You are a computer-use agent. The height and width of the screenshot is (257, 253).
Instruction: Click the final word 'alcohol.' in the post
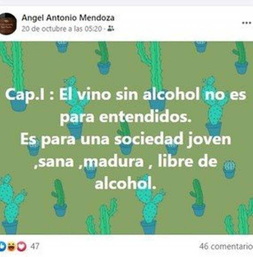pyautogui.click(x=126, y=184)
